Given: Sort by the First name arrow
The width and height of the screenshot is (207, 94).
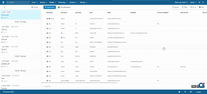Looking at the screenshot, I should pos(68,13).
